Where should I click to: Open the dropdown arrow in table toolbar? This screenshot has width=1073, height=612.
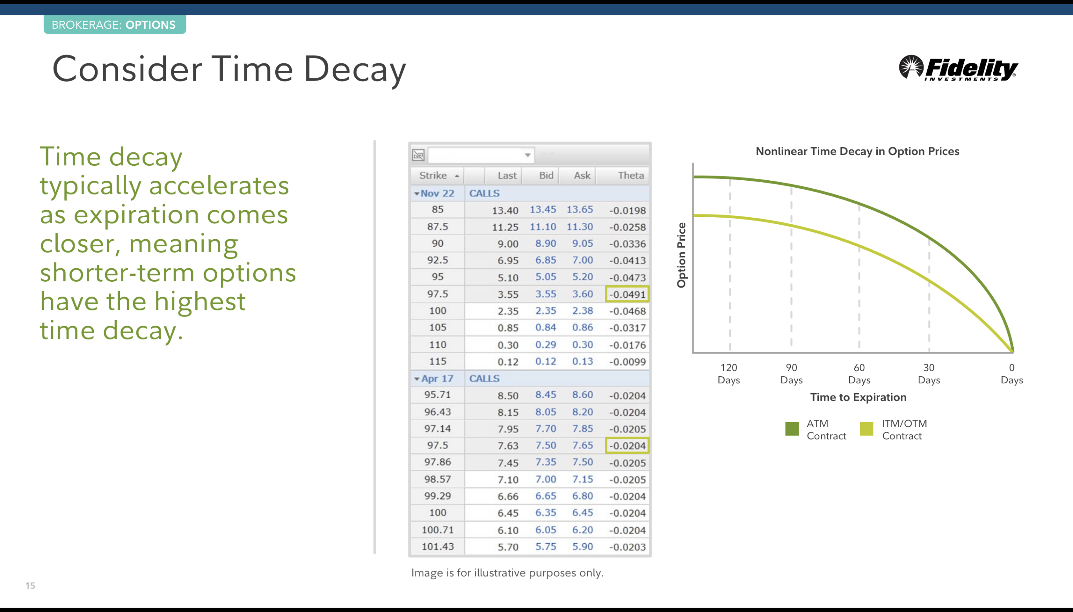click(x=527, y=155)
